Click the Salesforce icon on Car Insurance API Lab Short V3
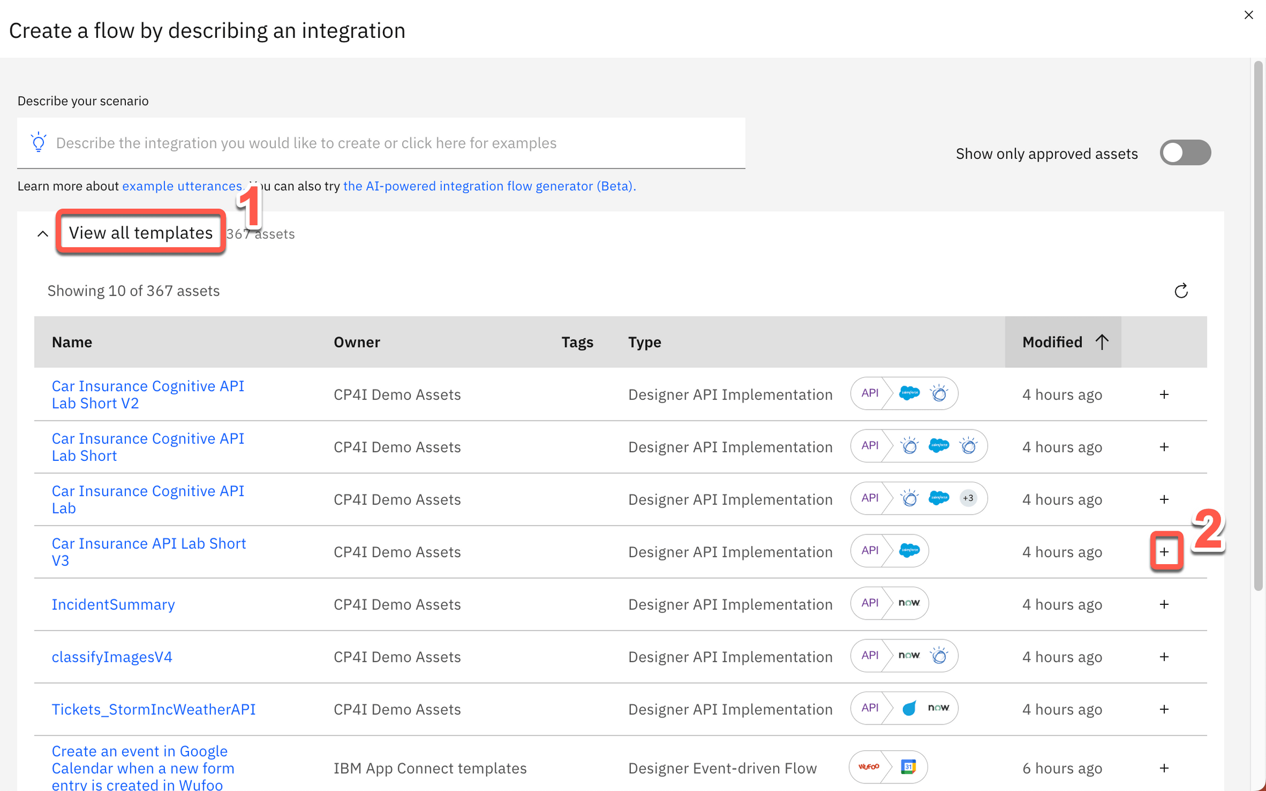The height and width of the screenshot is (791, 1266). click(909, 551)
